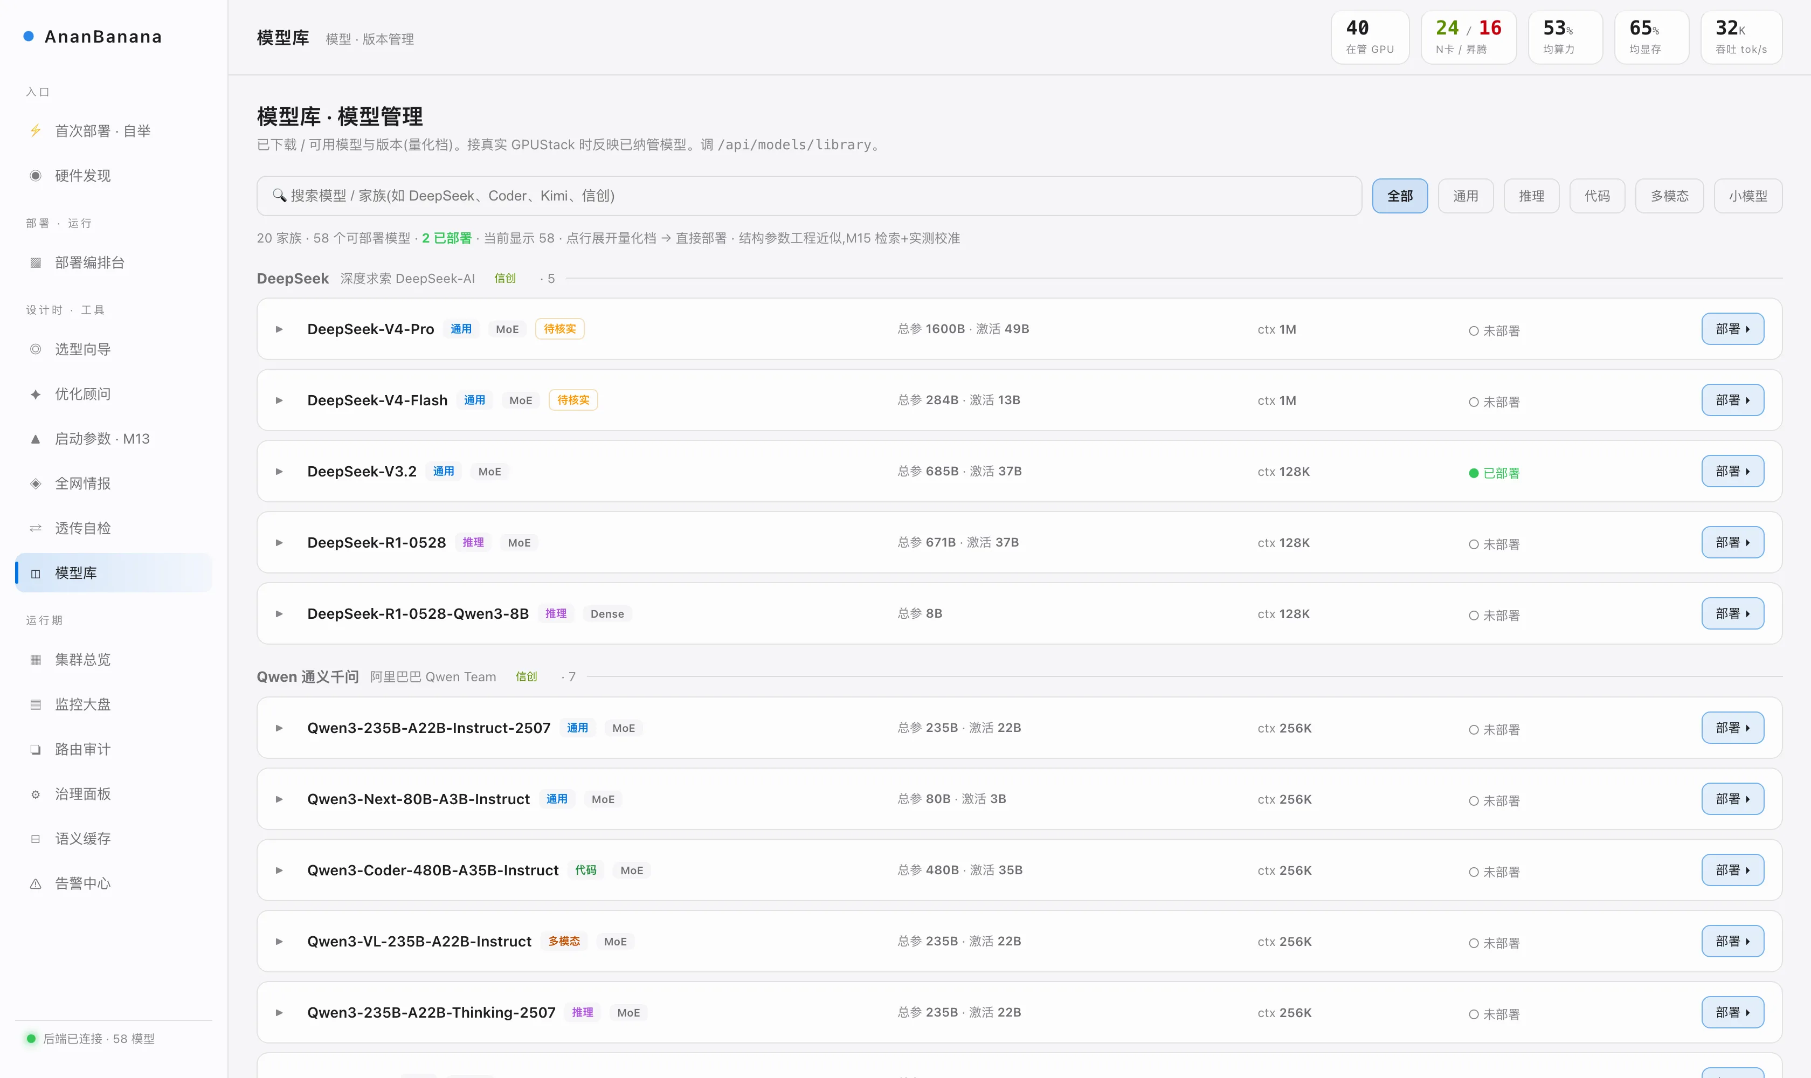The height and width of the screenshot is (1078, 1811).
Task: Click the 40 在管 GPU stat card
Action: point(1370,37)
